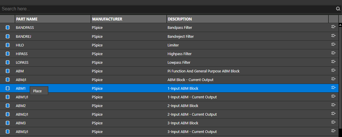Select the ABM part name

(20, 71)
